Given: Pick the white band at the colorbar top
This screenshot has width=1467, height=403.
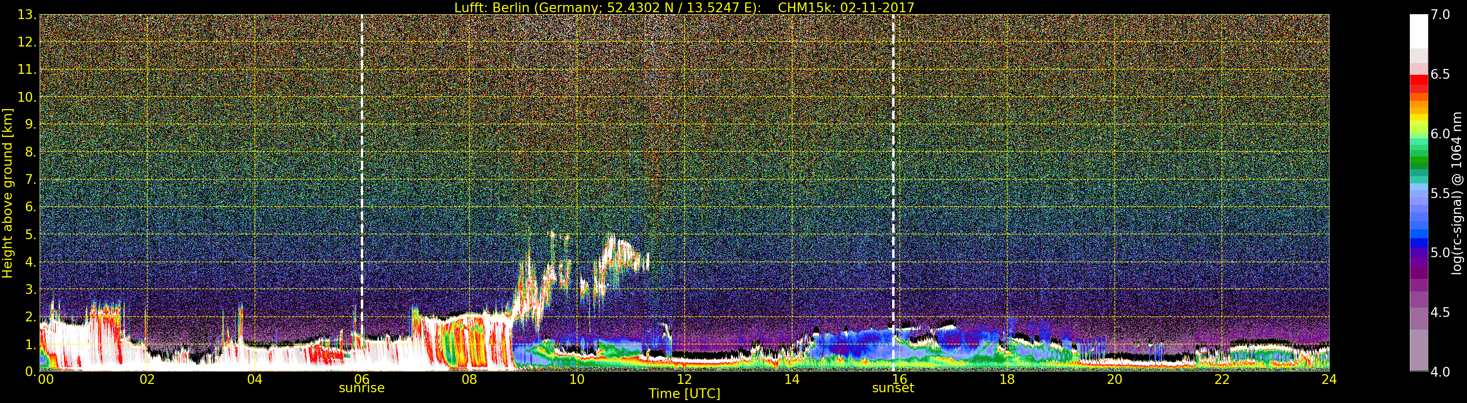Looking at the screenshot, I should 1419,31.
